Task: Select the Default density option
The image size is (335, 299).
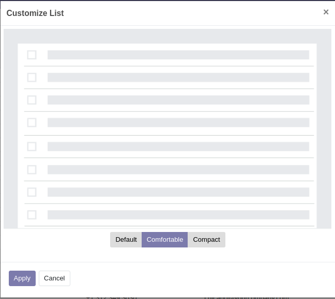Action: tap(126, 240)
